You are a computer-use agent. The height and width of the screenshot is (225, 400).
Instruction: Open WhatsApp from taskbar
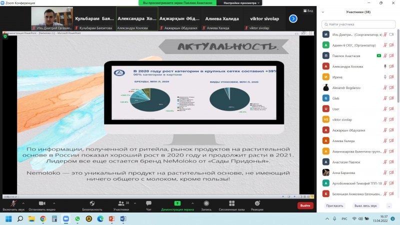tap(77, 219)
